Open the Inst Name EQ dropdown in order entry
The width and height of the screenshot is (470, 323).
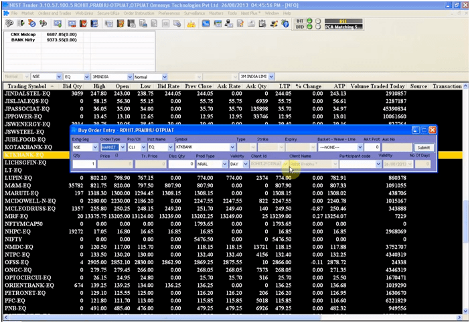[171, 147]
